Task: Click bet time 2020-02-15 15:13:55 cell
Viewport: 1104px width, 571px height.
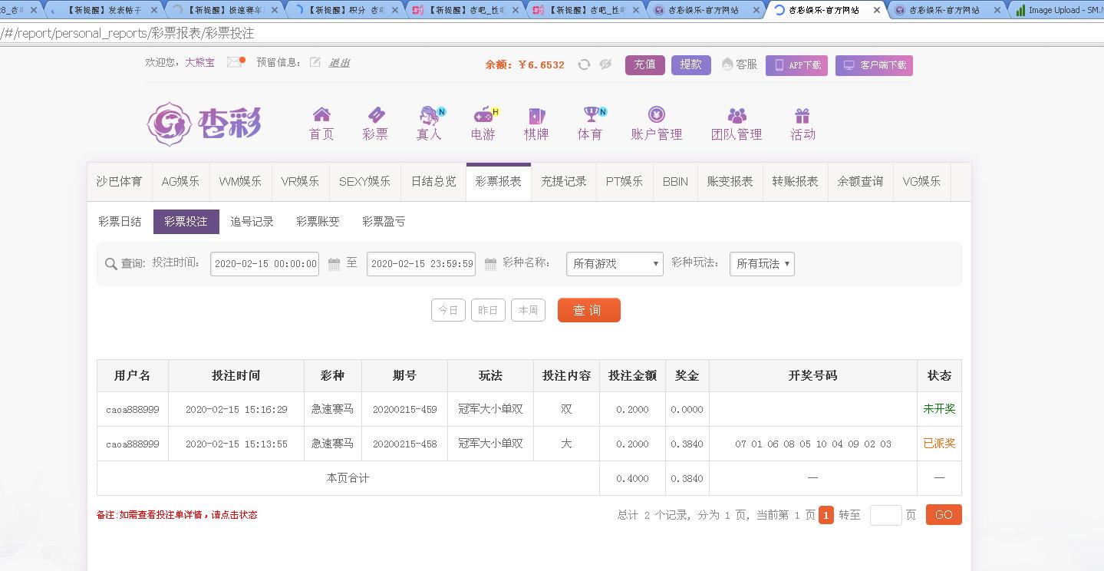Action: click(236, 444)
